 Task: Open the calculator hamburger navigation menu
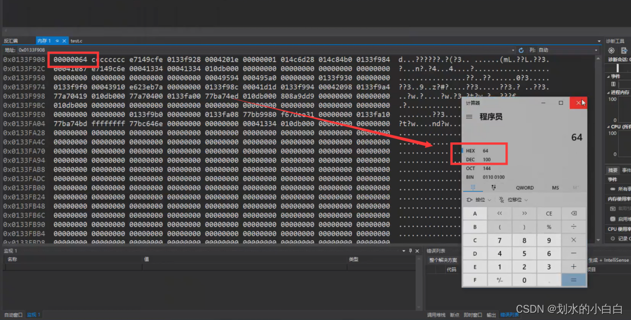pos(469,117)
